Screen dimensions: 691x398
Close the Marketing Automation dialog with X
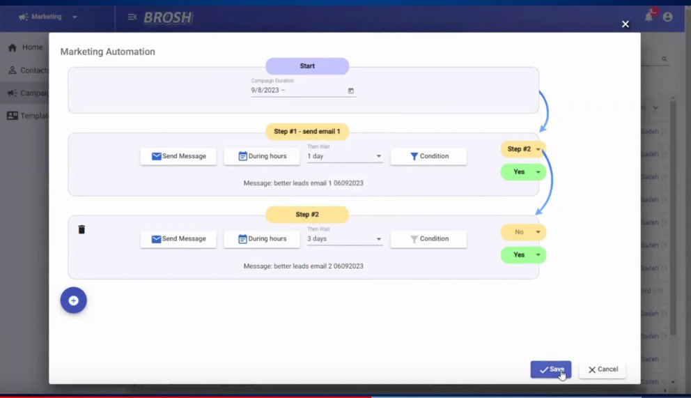click(x=625, y=24)
